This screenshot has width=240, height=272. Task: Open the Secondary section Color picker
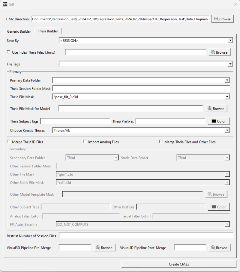pyautogui.click(x=219, y=207)
